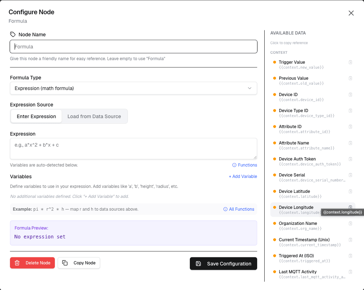Open the Formula Type dropdown
This screenshot has height=290, width=364.
click(x=134, y=88)
